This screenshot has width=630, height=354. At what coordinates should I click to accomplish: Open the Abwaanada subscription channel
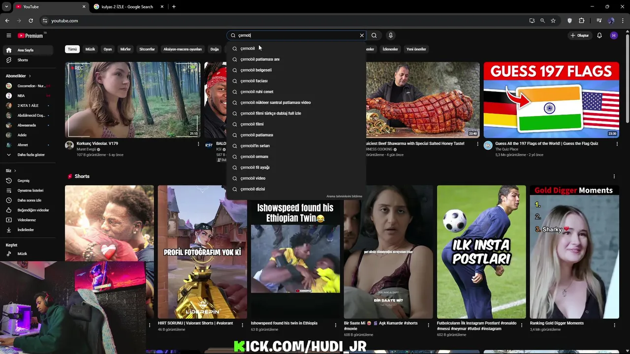(28, 125)
